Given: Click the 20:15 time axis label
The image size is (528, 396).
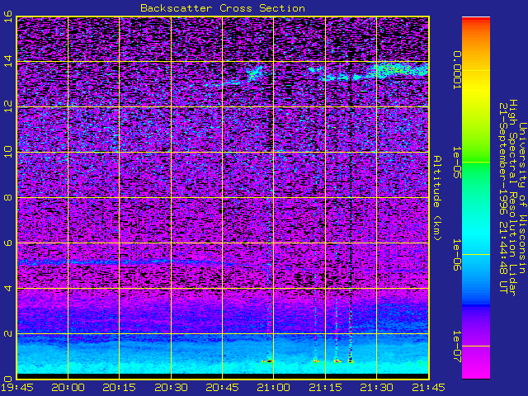Looking at the screenshot, I should point(119,388).
